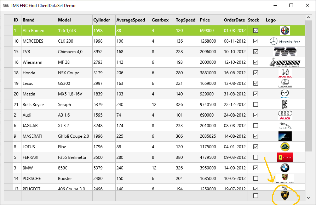The width and height of the screenshot is (316, 205).
Task: Uncheck Stock for Alfa Romeo
Action: point(255,31)
